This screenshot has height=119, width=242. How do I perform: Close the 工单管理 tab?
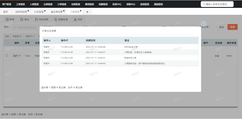click(80, 11)
